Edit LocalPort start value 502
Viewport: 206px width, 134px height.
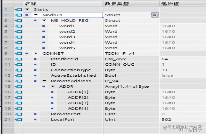coord(183,119)
